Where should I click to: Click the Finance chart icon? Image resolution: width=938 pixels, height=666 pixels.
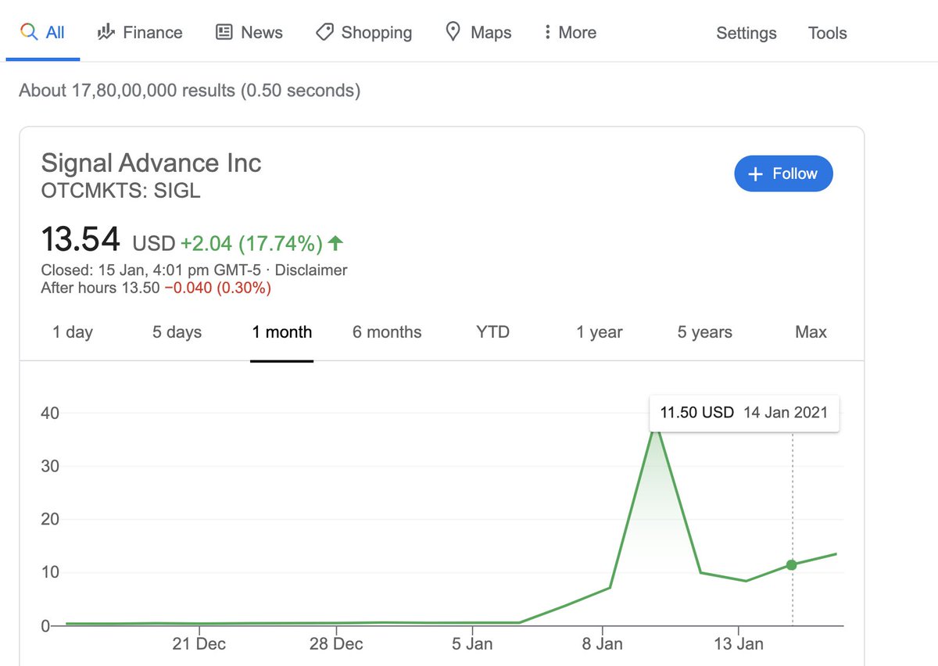(106, 32)
